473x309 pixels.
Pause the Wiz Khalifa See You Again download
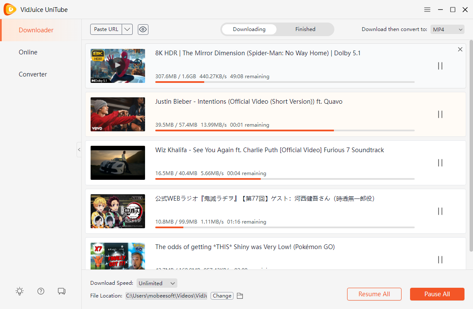pyautogui.click(x=440, y=163)
